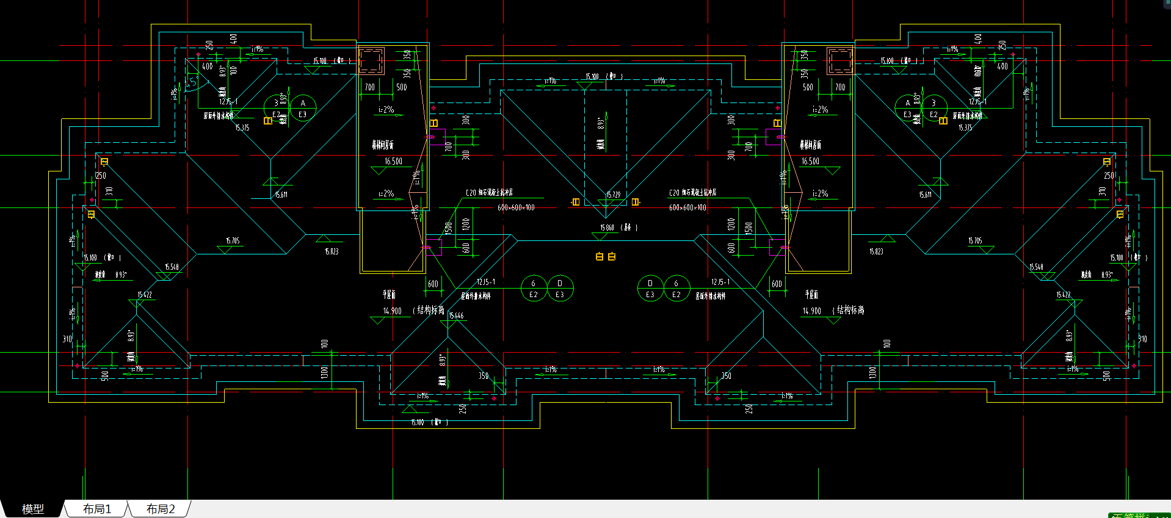Screen dimensions: 1171x518
Task: Select the right wing A-E3 circle tag
Action: [x=907, y=109]
